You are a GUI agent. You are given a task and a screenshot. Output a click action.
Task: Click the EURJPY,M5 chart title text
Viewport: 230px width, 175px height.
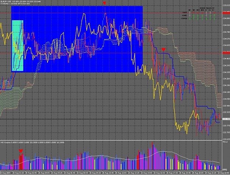(6, 1)
